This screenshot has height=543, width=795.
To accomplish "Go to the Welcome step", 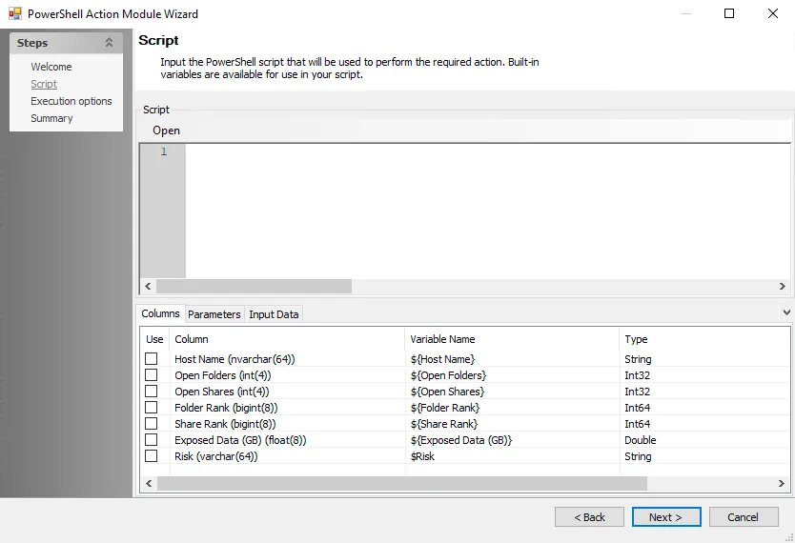I will click(x=51, y=67).
